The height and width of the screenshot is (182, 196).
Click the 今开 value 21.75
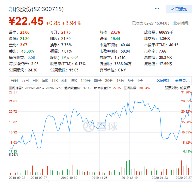click(66, 32)
